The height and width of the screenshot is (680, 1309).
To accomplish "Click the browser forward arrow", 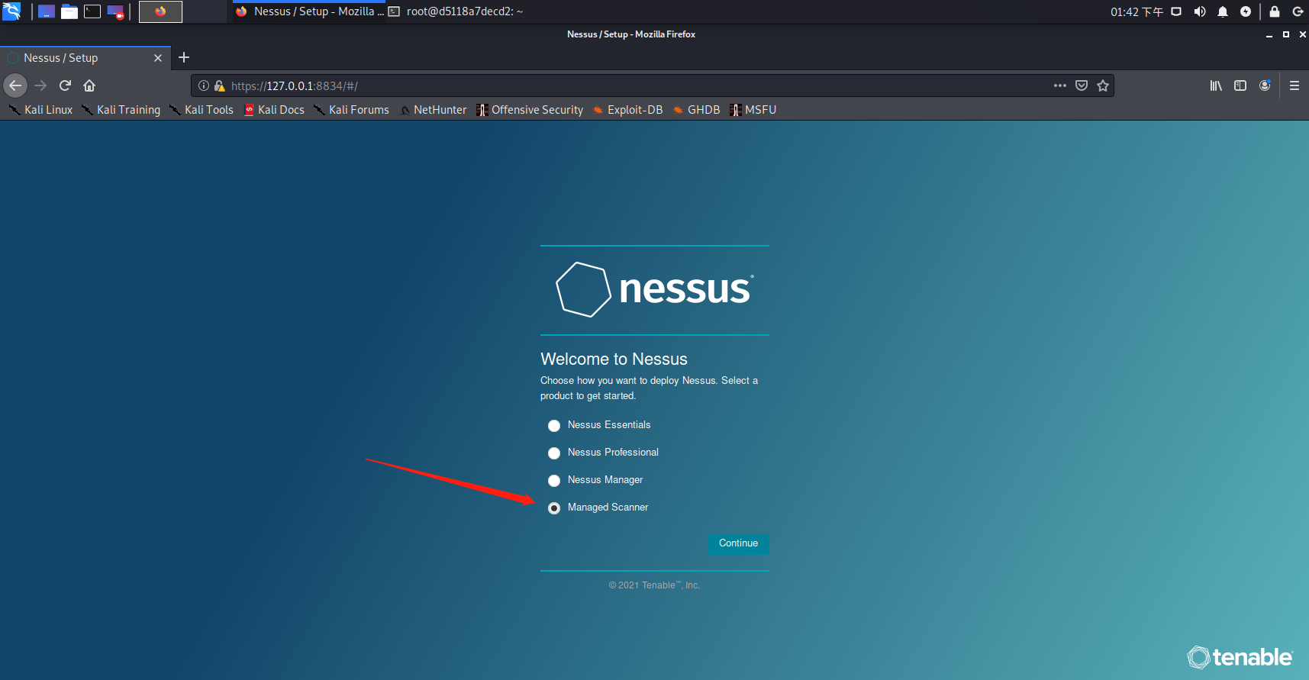I will [x=40, y=85].
